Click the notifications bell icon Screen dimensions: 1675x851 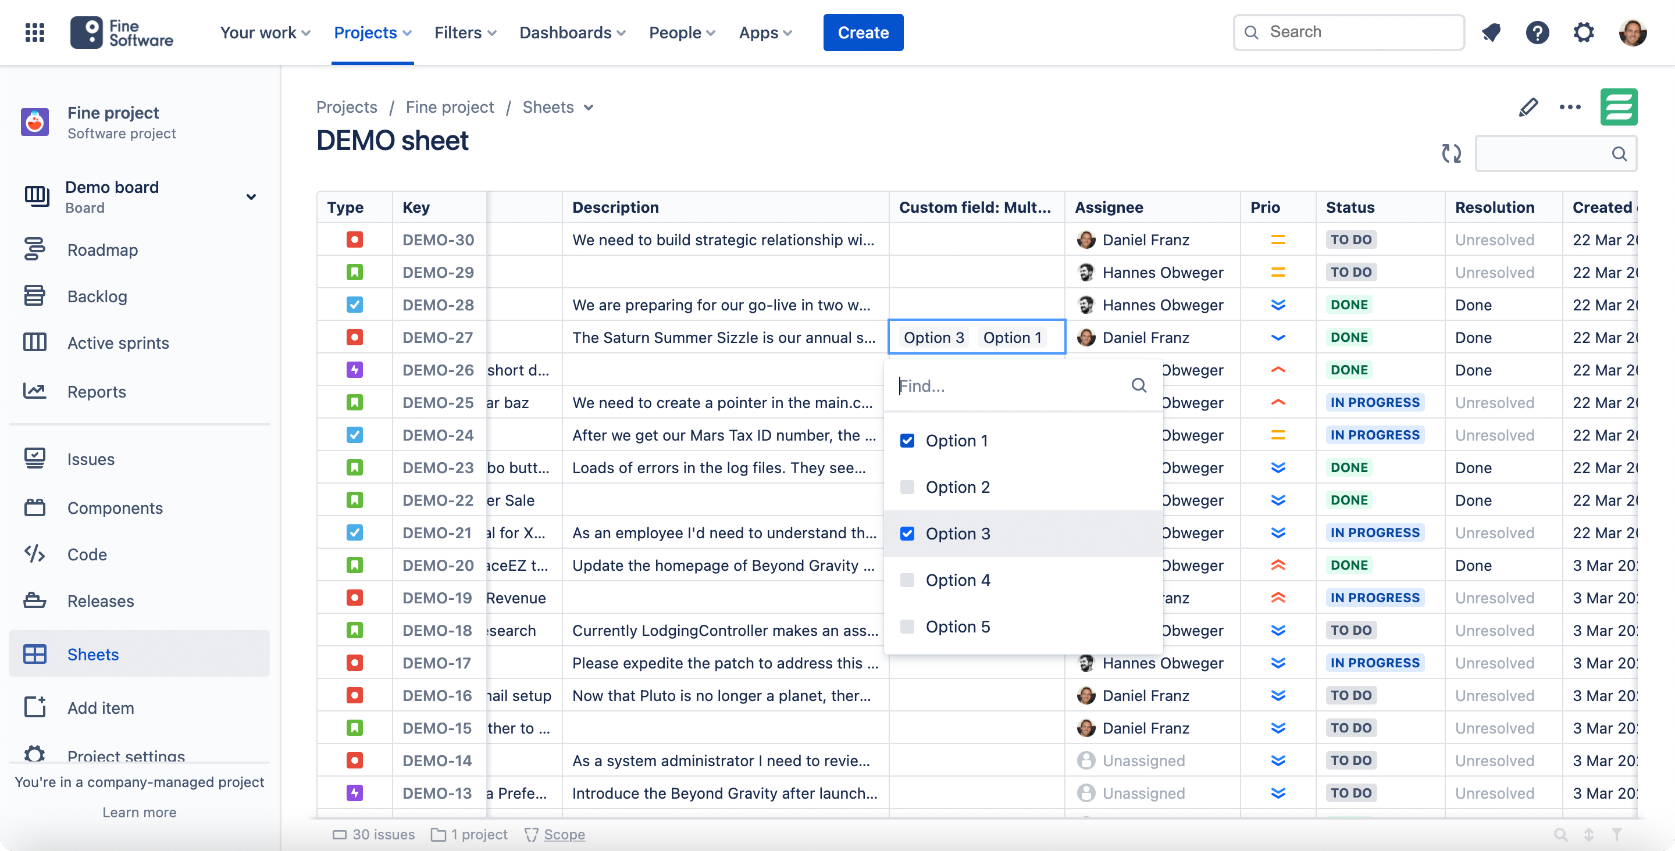click(x=1491, y=32)
